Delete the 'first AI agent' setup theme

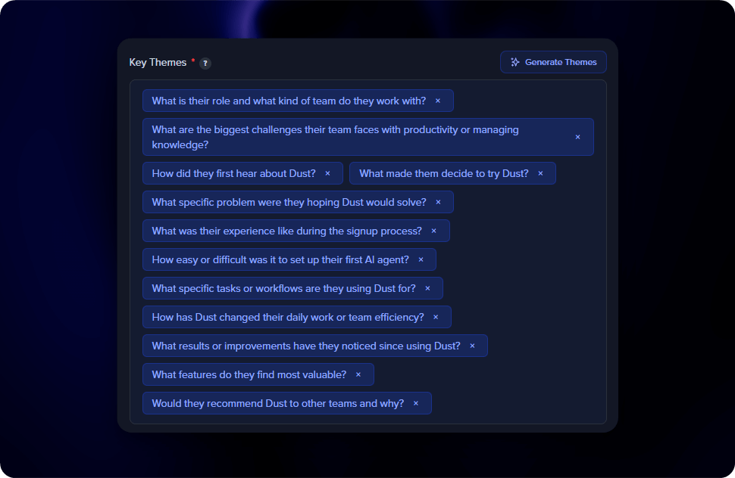click(x=421, y=259)
